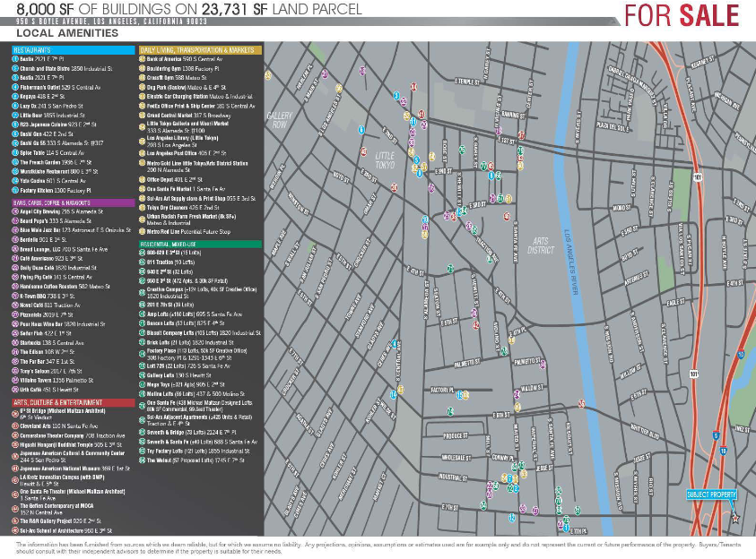756x559 pixels.
Task: Click the FOR SALE banner text
Action: [x=682, y=15]
